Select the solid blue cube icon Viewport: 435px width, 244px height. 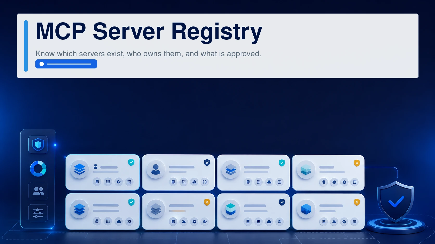(x=306, y=209)
